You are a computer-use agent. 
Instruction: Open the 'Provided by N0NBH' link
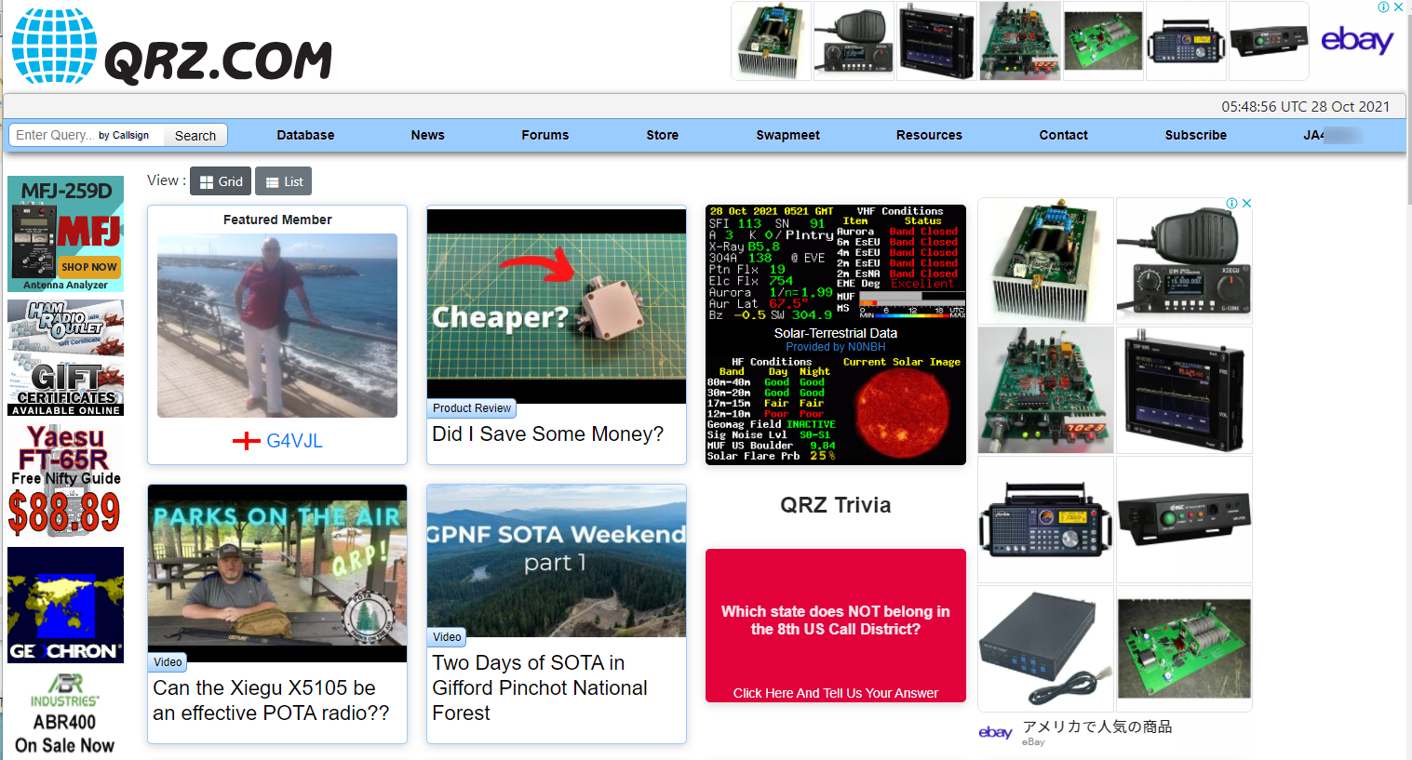pos(836,347)
